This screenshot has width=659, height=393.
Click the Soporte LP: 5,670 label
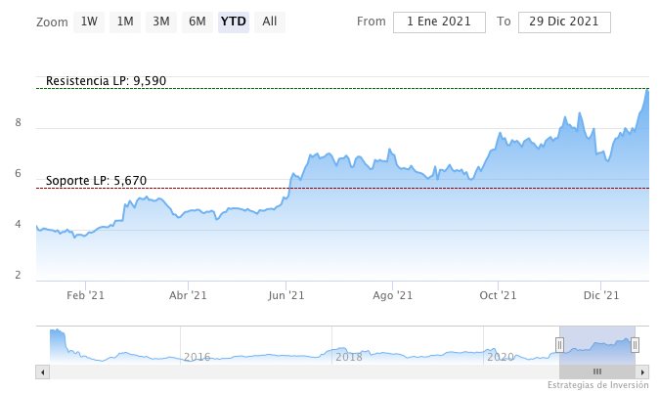point(96,181)
